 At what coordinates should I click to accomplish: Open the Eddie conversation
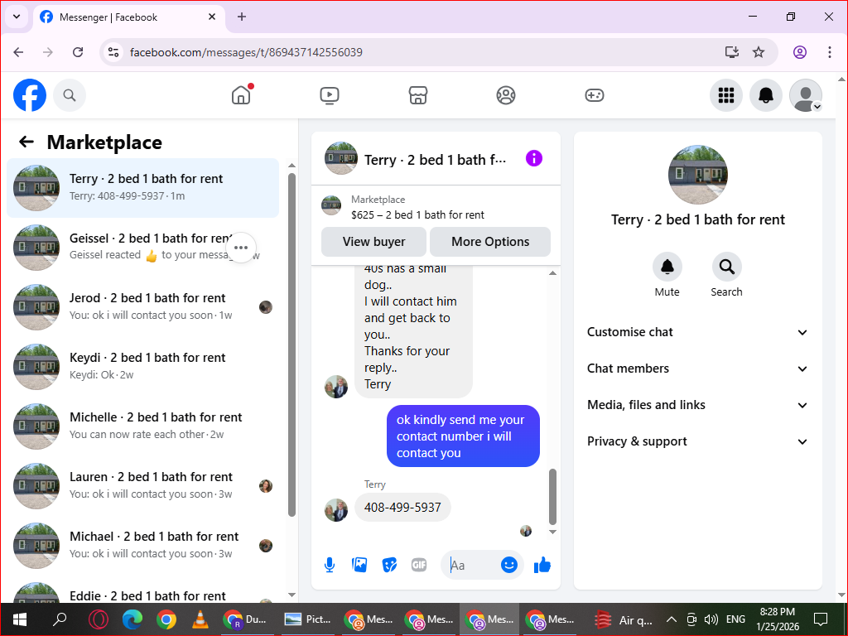click(x=142, y=591)
